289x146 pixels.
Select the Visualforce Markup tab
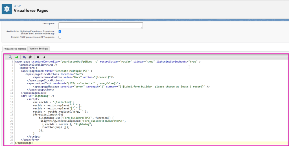[x=16, y=48]
